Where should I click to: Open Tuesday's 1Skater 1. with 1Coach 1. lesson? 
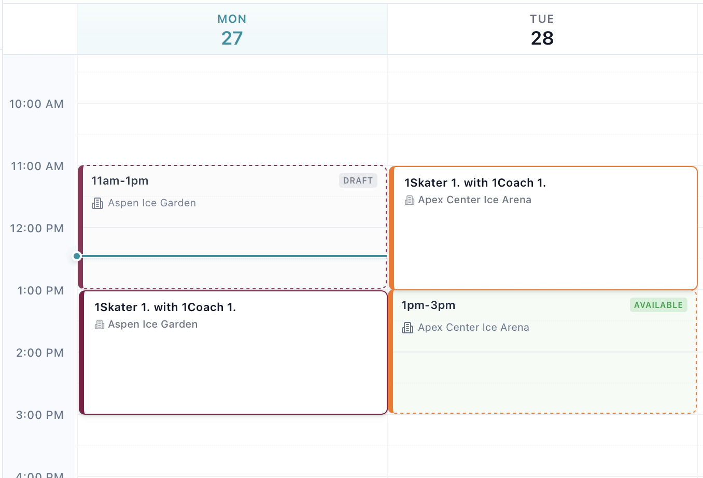pos(543,244)
